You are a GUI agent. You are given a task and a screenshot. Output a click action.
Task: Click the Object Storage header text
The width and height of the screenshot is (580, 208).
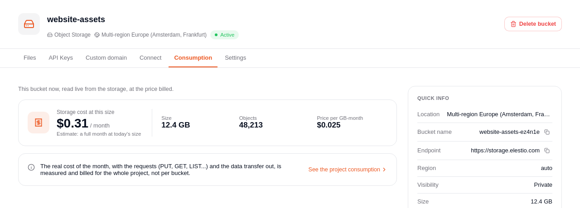tap(72, 35)
